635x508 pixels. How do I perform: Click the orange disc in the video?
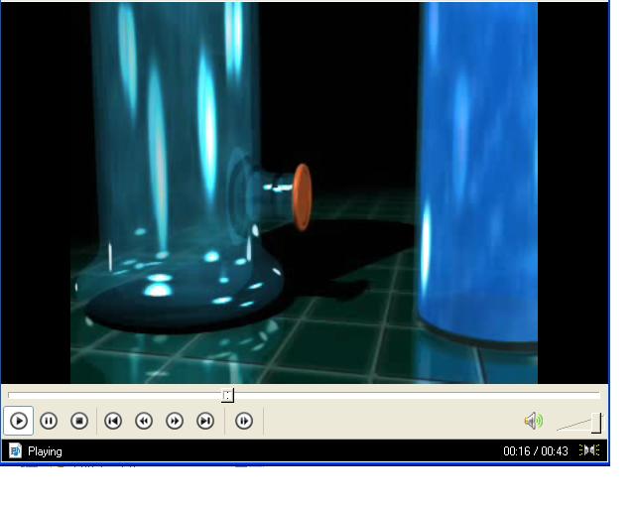(302, 196)
